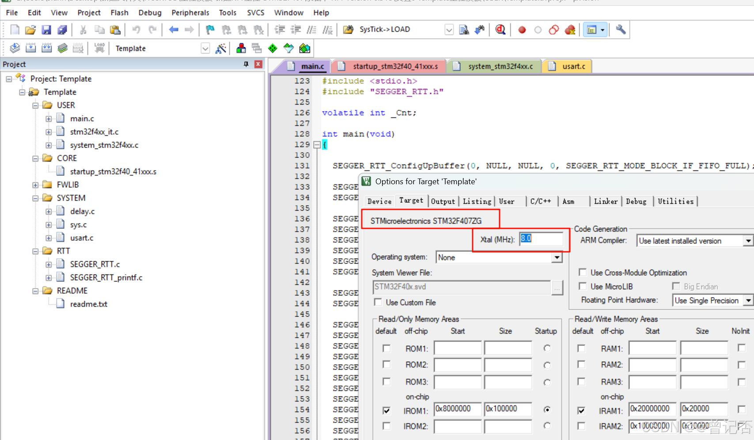Screen dimensions: 754x440
Task: Open the Project menu
Action: (x=89, y=12)
